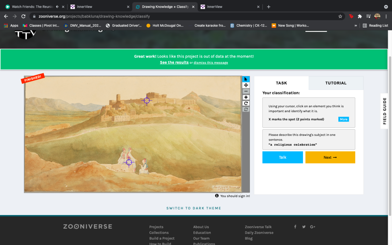
Task: Open Zooniverse Facebook icon in footer
Action: point(295,227)
